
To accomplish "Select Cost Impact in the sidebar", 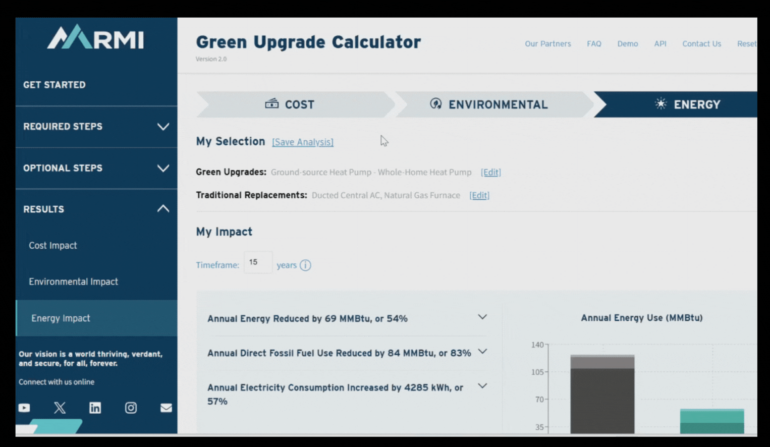I will tap(52, 246).
